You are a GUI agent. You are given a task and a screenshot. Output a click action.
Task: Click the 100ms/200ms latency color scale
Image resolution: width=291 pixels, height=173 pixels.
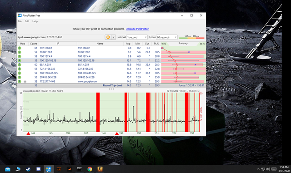pos(191,37)
